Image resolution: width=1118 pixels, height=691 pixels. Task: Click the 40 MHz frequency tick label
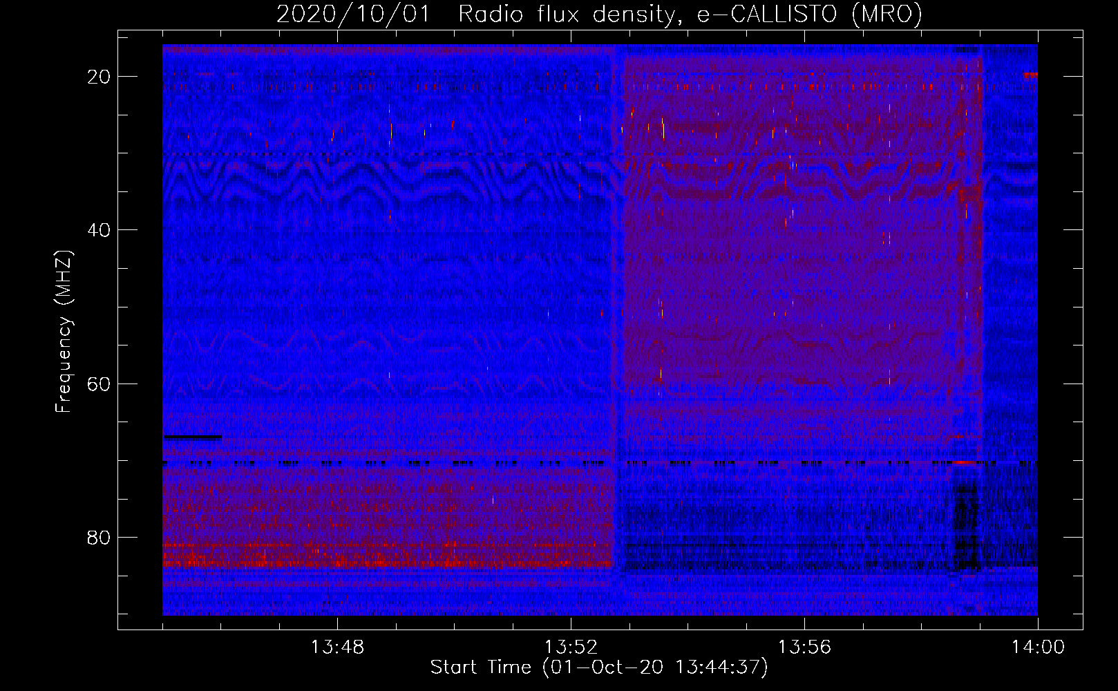(100, 230)
